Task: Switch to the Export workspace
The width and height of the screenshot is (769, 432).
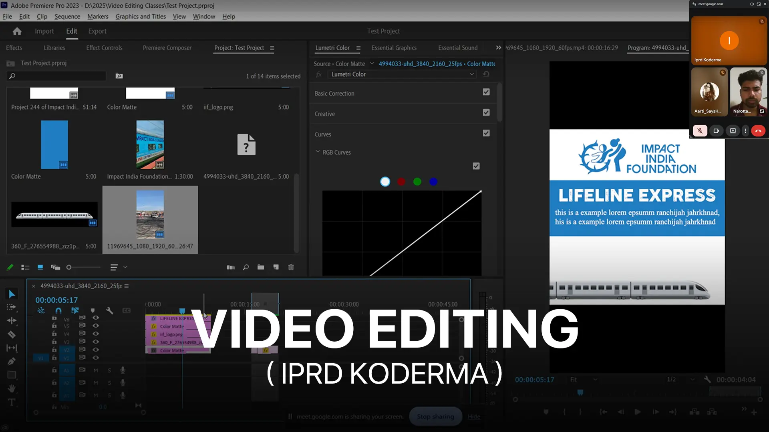Action: click(97, 31)
